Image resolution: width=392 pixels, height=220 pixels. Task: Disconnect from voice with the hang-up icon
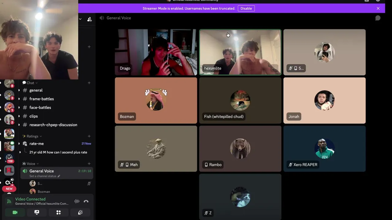[86, 201]
